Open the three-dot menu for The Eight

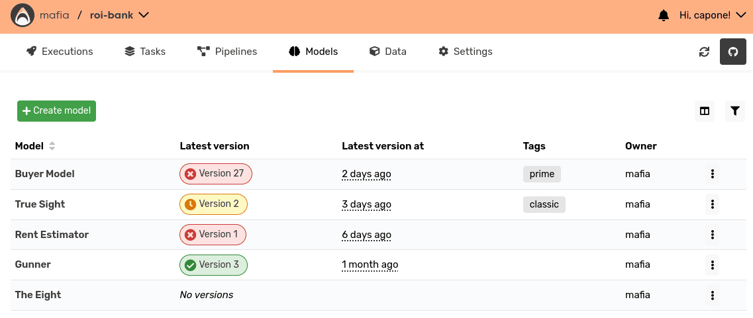[712, 295]
